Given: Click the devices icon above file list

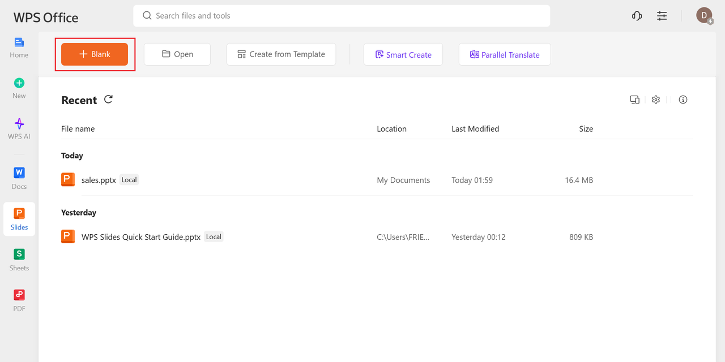Looking at the screenshot, I should coord(634,100).
